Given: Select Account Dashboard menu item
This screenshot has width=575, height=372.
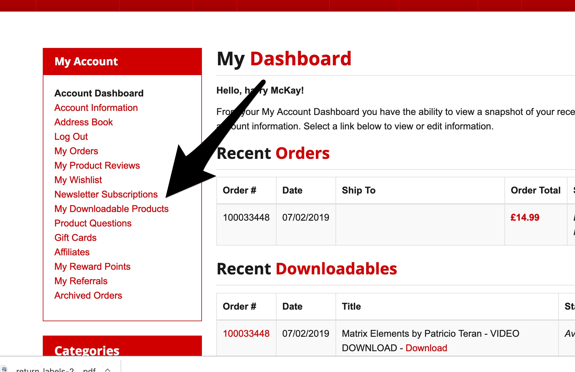Looking at the screenshot, I should pyautogui.click(x=99, y=93).
